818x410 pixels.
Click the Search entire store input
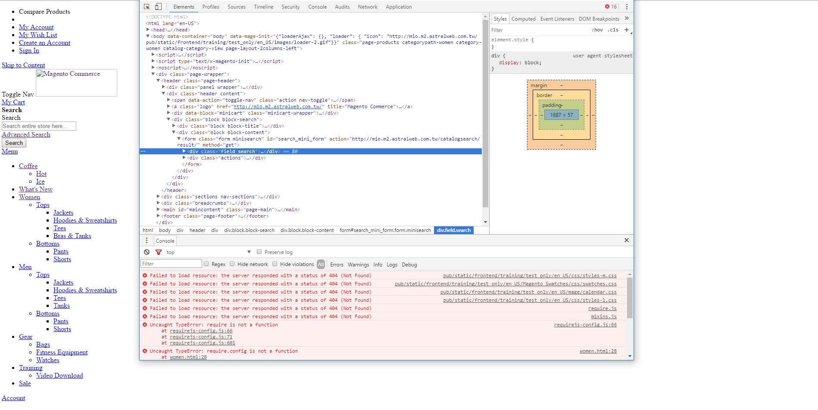click(x=39, y=126)
